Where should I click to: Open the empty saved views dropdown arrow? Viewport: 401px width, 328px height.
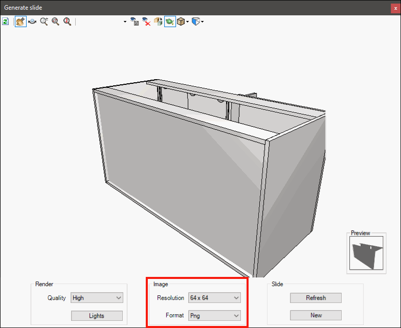tap(125, 21)
